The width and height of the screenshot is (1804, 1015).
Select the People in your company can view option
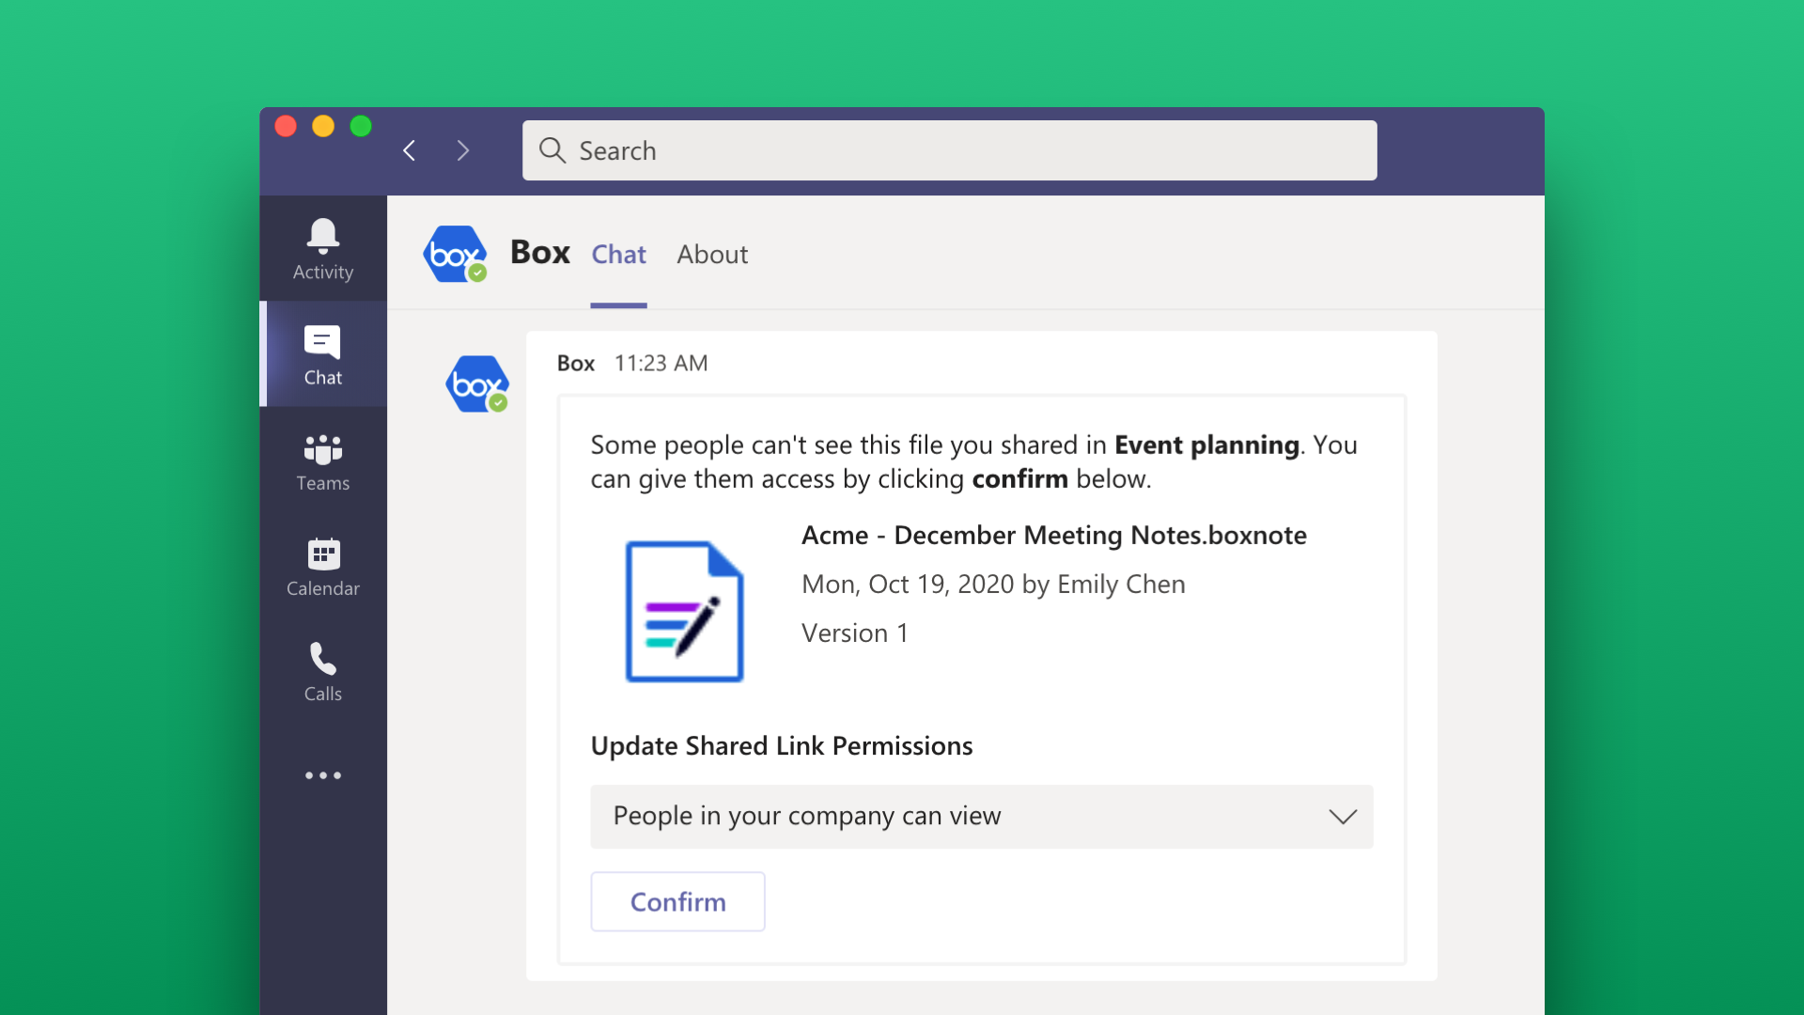click(806, 817)
